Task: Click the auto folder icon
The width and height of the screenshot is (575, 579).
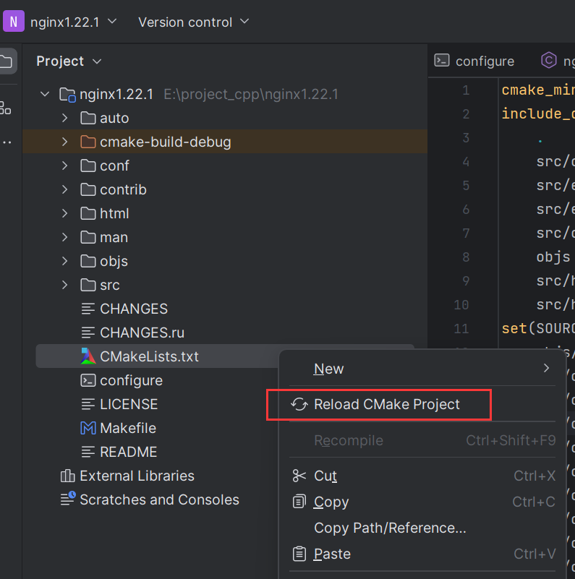Action: coord(88,118)
